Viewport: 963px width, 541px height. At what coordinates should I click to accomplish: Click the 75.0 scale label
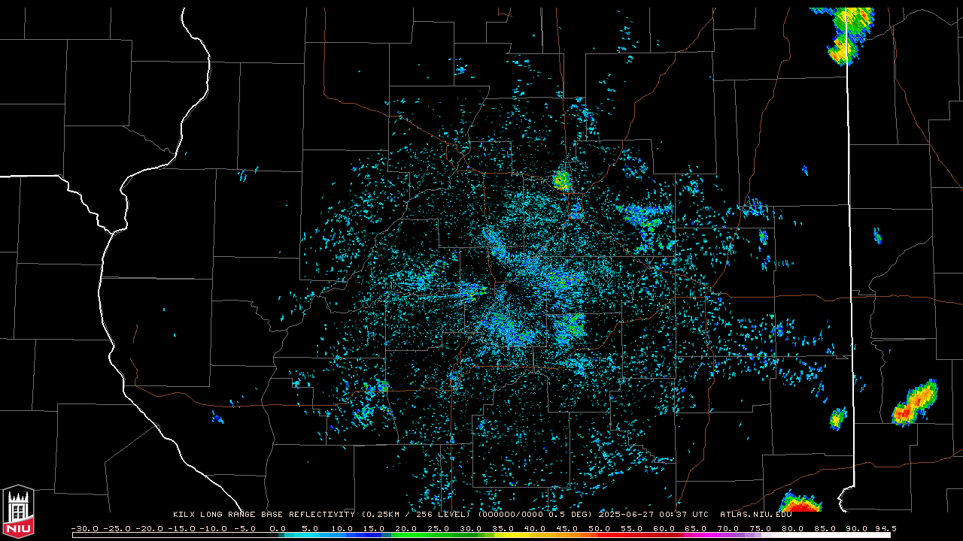pyautogui.click(x=761, y=529)
